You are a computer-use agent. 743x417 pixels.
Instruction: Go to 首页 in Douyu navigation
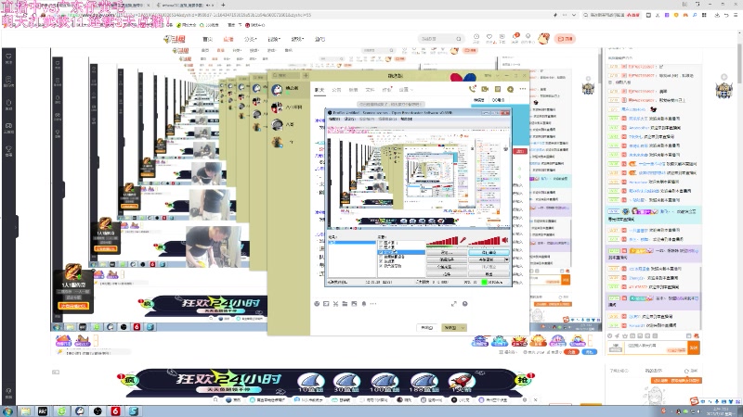207,39
